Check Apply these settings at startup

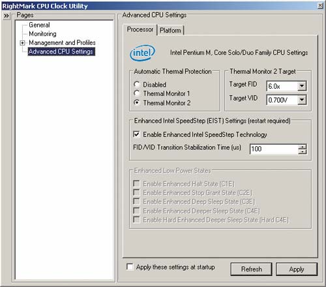coord(130,267)
